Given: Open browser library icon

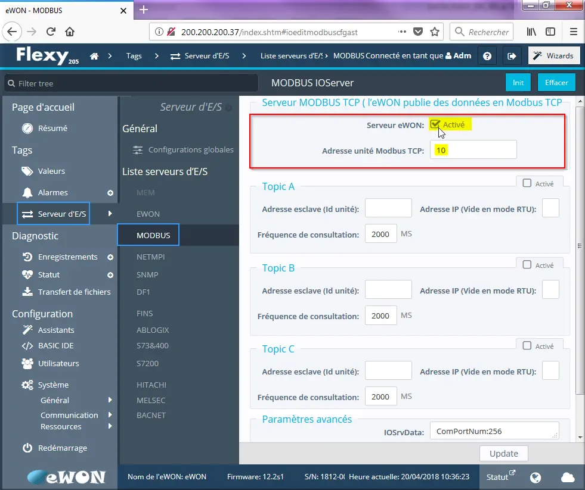Looking at the screenshot, I should pyautogui.click(x=531, y=32).
